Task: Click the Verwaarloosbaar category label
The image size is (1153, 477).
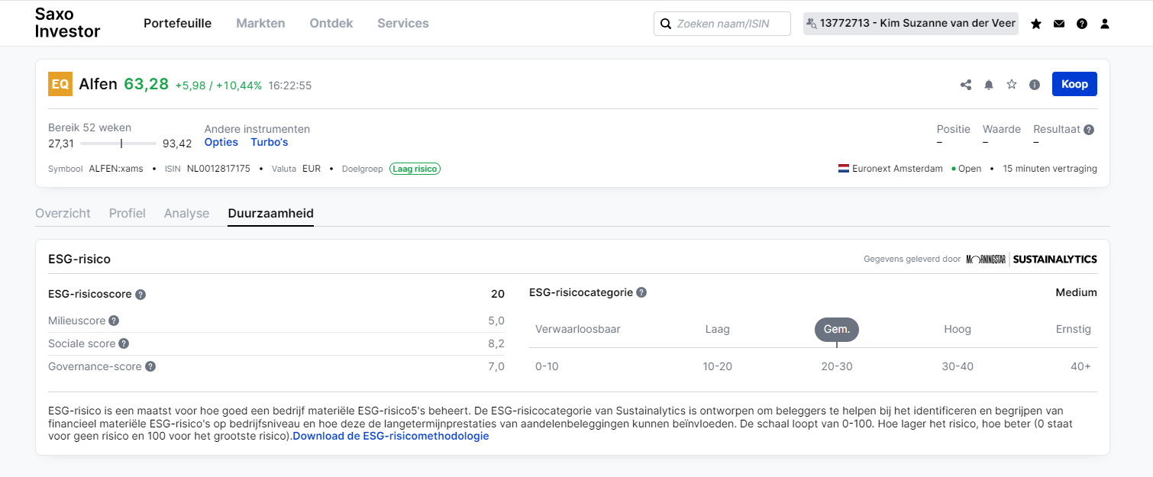Action: (x=578, y=330)
